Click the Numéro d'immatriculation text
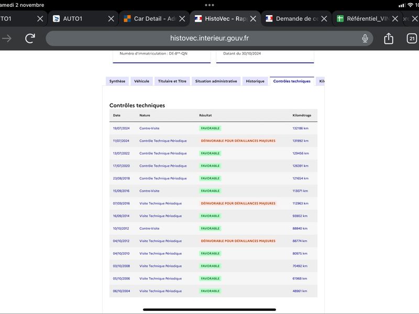This screenshot has height=314, width=419. click(x=153, y=53)
